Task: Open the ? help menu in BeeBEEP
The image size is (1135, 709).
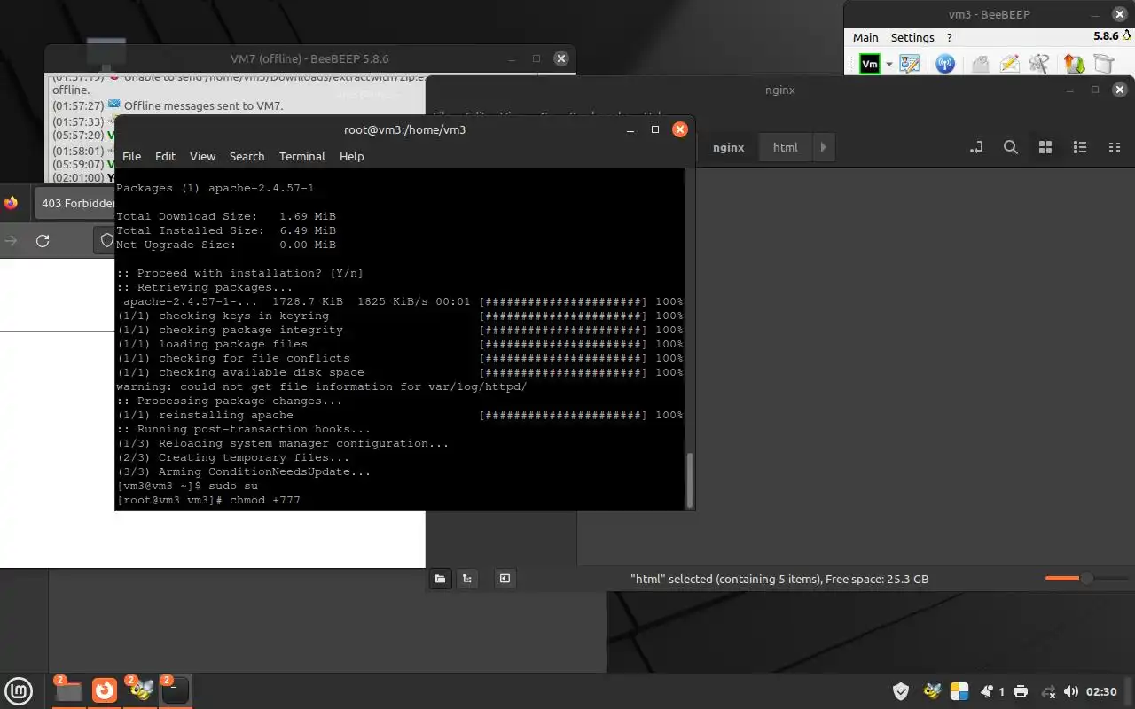Action: (x=950, y=37)
